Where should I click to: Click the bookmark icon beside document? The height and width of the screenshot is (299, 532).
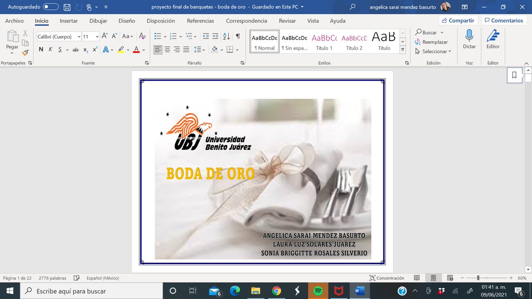pyautogui.click(x=514, y=75)
